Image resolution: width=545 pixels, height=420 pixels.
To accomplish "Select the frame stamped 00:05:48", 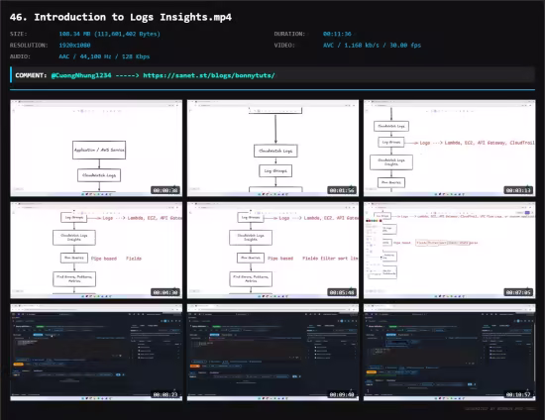I will click(x=272, y=250).
